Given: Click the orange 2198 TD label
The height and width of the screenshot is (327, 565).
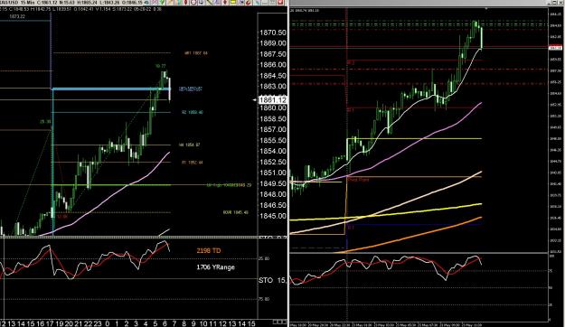Looking at the screenshot, I should click(x=209, y=250).
